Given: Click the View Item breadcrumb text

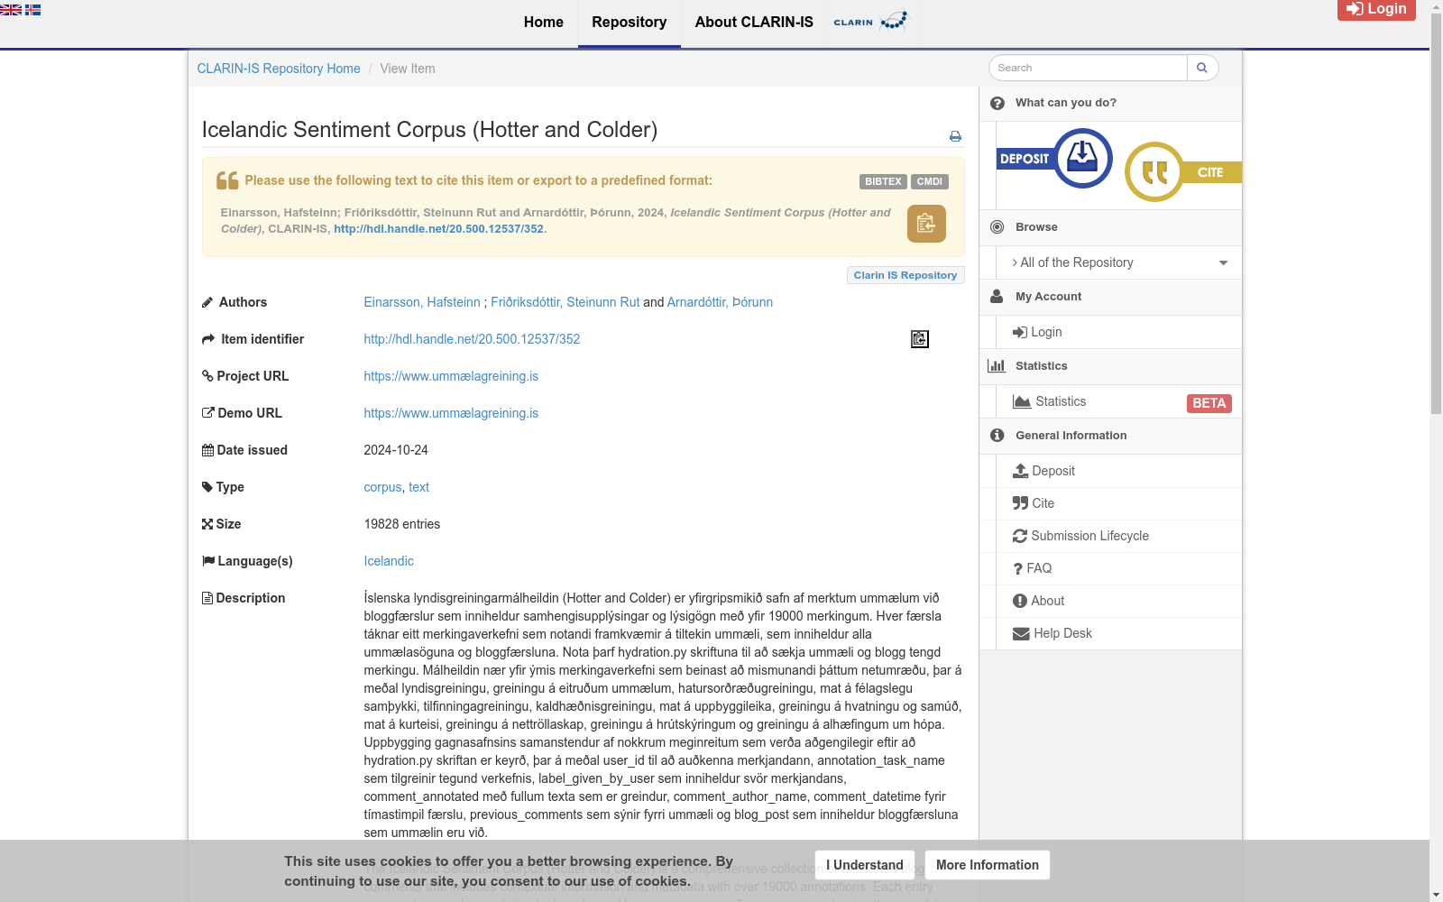Looking at the screenshot, I should click(408, 69).
